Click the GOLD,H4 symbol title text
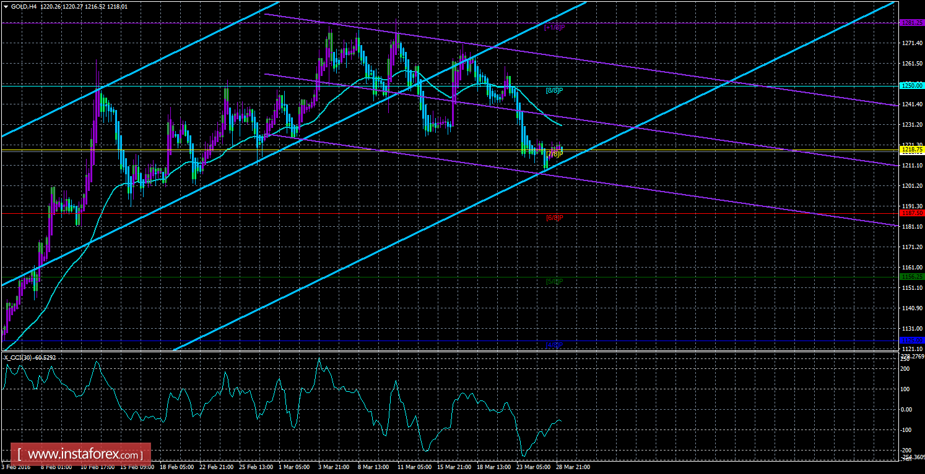Image resolution: width=925 pixels, height=474 pixels. pyautogui.click(x=25, y=6)
